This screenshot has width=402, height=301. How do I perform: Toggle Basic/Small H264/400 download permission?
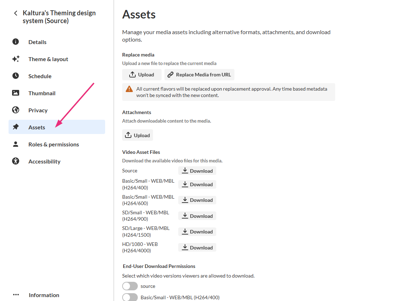pos(130,297)
